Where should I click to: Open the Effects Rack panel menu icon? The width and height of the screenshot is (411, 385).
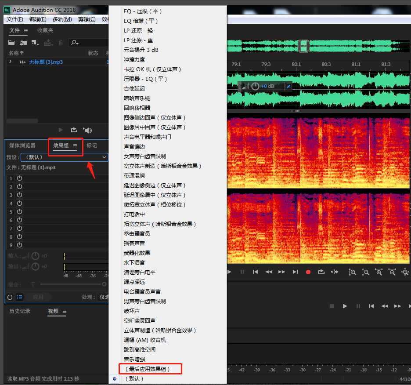tap(75, 145)
